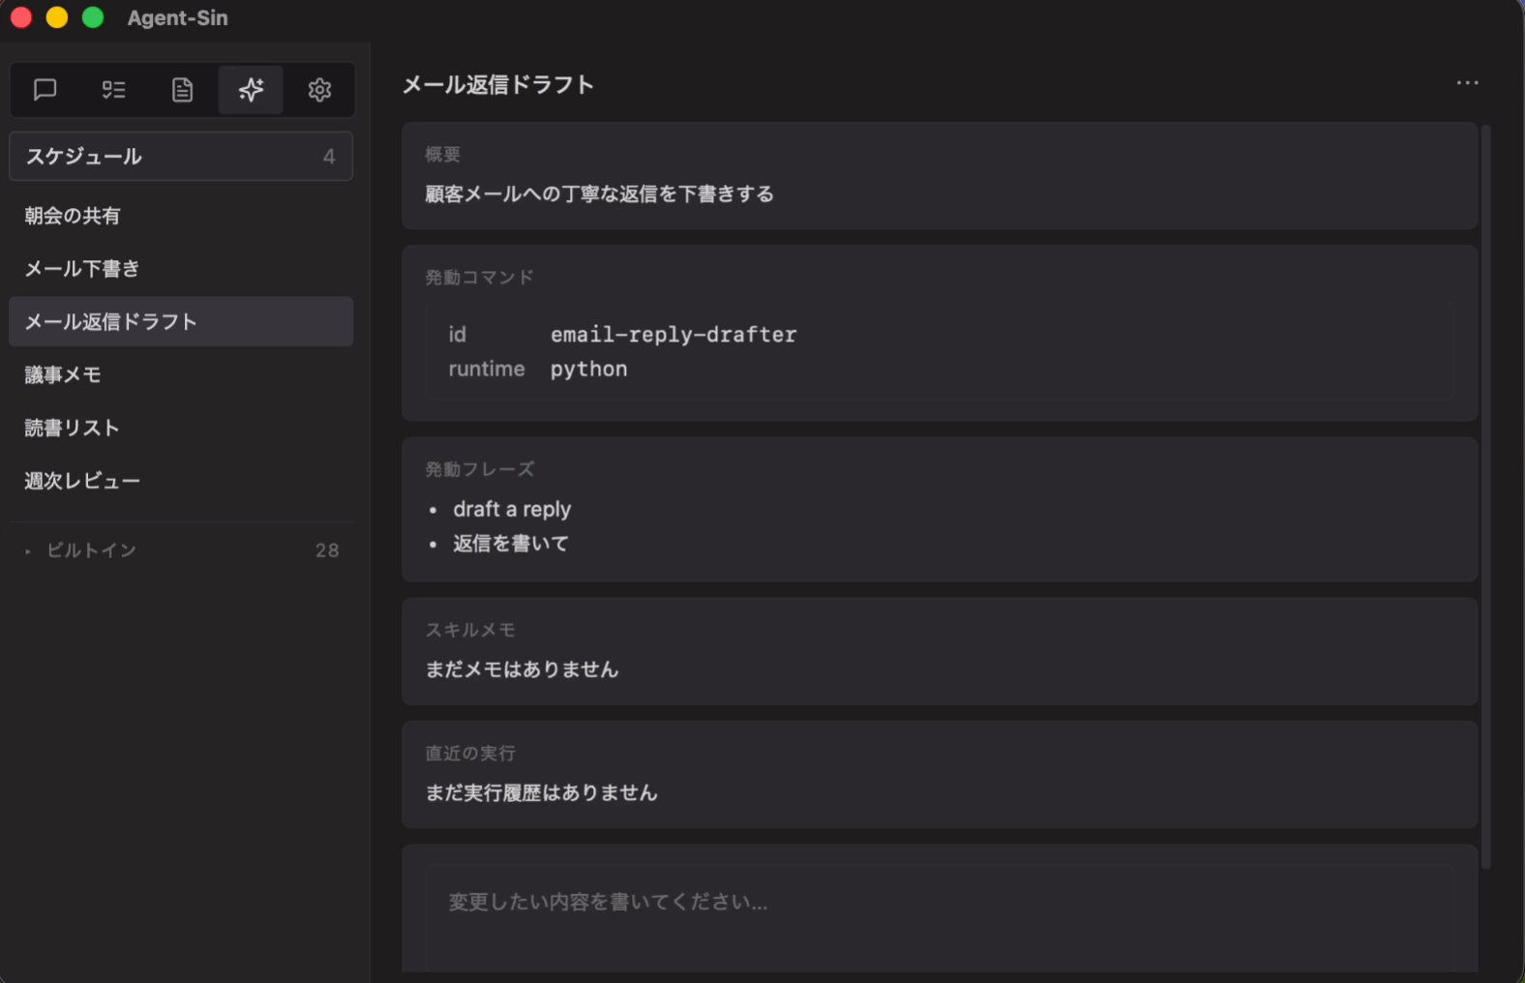Click the メール返信ドラフト page title
Viewport: 1525px width, 983px height.
pos(497,85)
